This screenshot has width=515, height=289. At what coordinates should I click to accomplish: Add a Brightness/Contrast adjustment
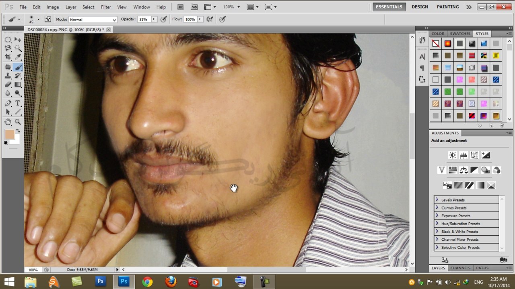pyautogui.click(x=453, y=155)
